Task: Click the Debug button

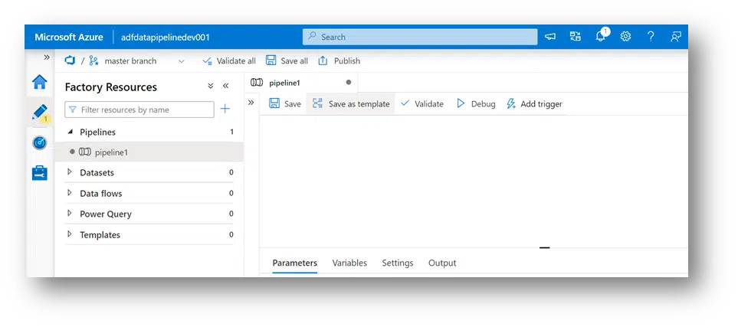Action: click(476, 104)
